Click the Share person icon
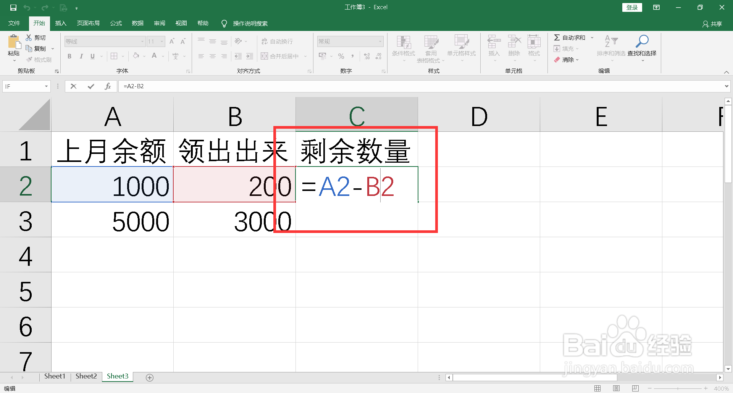 tap(706, 24)
